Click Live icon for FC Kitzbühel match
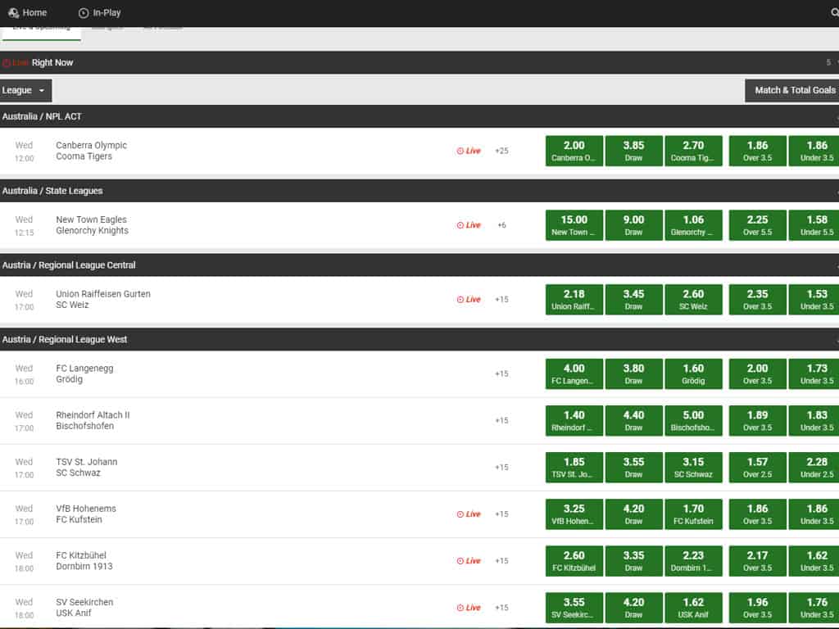Viewport: 839px width, 629px height. click(x=469, y=560)
